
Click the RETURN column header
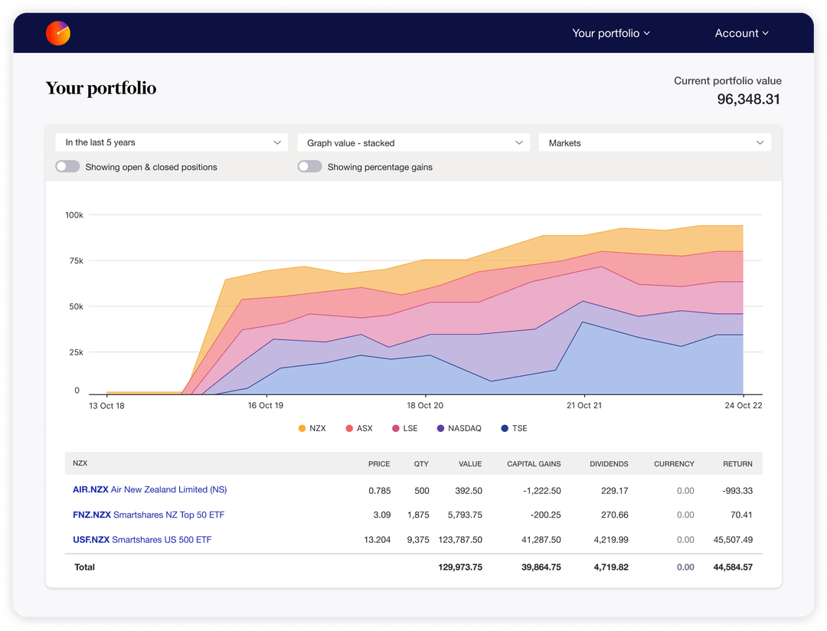coord(737,464)
